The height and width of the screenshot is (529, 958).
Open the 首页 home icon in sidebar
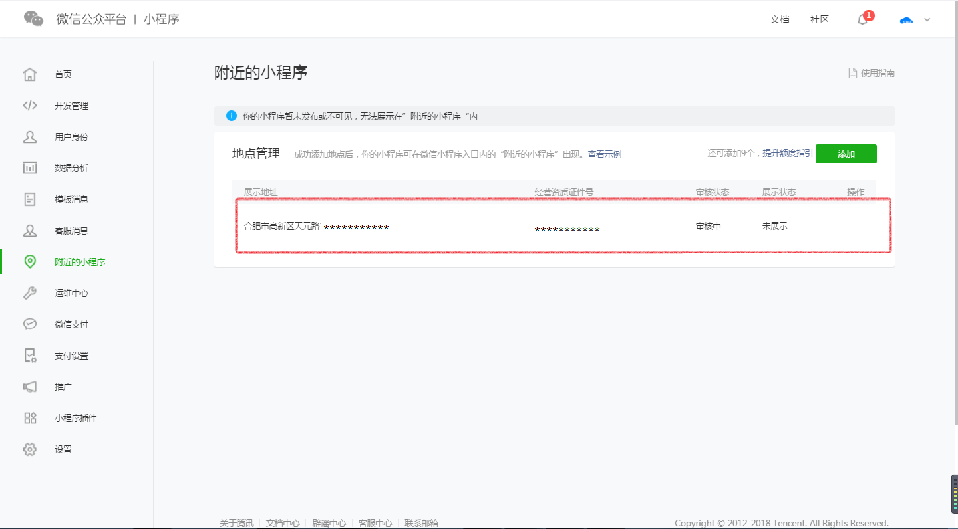coord(30,74)
